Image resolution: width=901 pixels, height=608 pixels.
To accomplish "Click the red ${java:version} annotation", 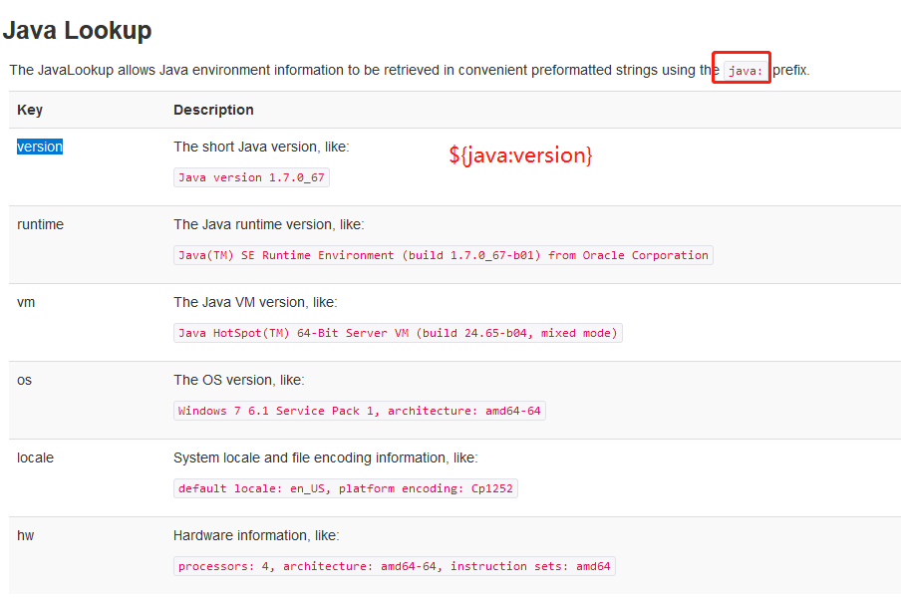I will 520,155.
